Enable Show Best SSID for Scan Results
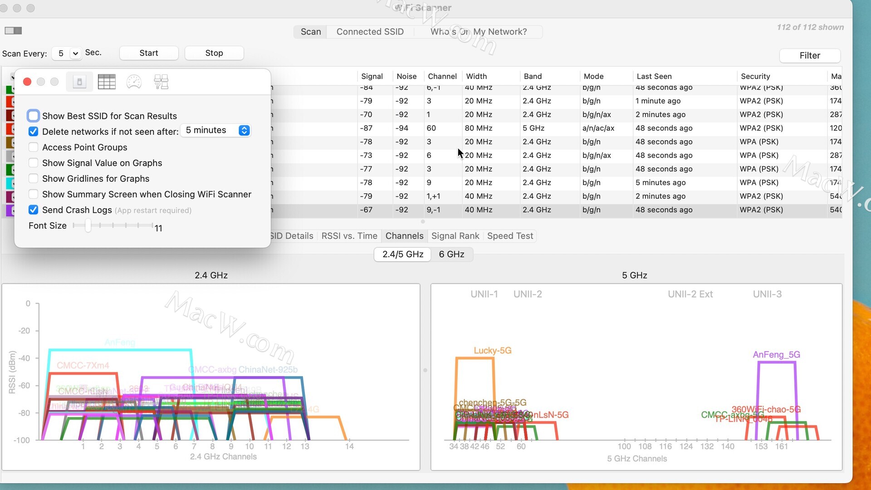 click(33, 116)
